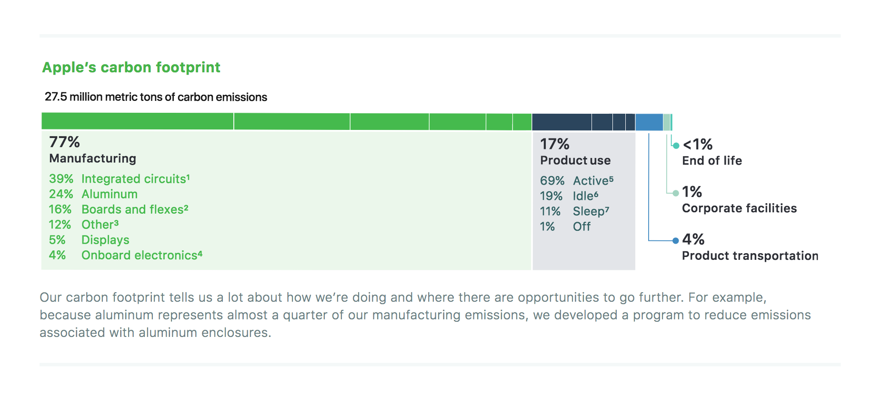Select the 24% Aluminum entry
Image resolution: width=882 pixels, height=395 pixels.
[93, 194]
